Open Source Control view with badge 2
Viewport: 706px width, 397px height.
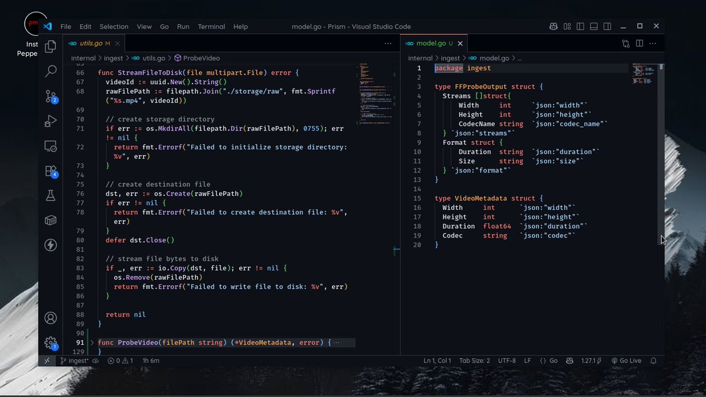[x=51, y=96]
